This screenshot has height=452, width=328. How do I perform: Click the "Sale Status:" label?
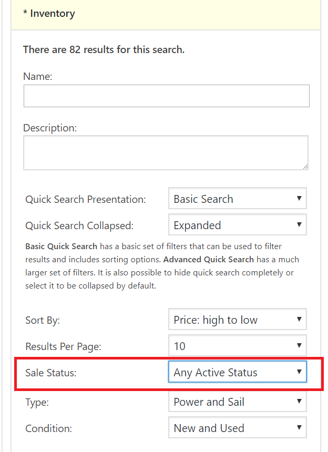pos(50,373)
